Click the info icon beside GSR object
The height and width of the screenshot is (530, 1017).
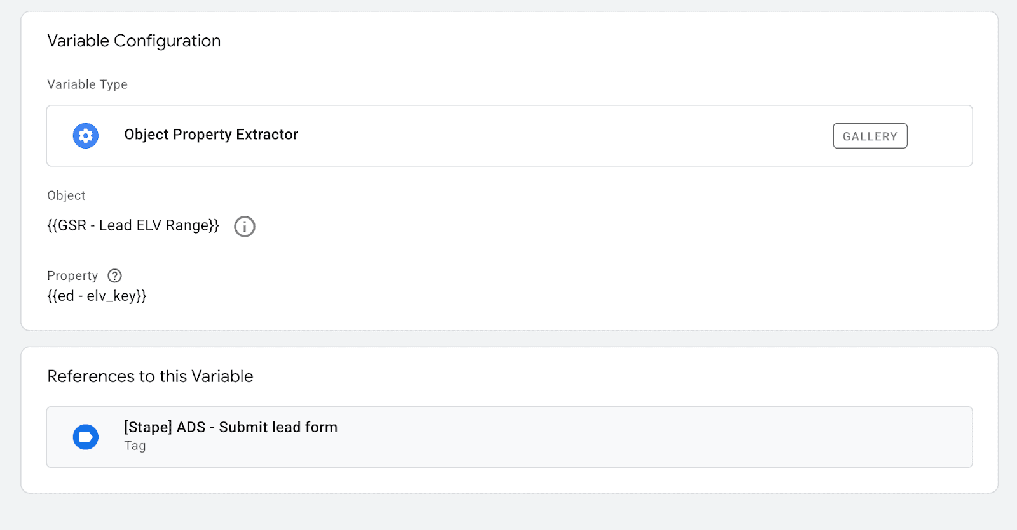click(245, 227)
